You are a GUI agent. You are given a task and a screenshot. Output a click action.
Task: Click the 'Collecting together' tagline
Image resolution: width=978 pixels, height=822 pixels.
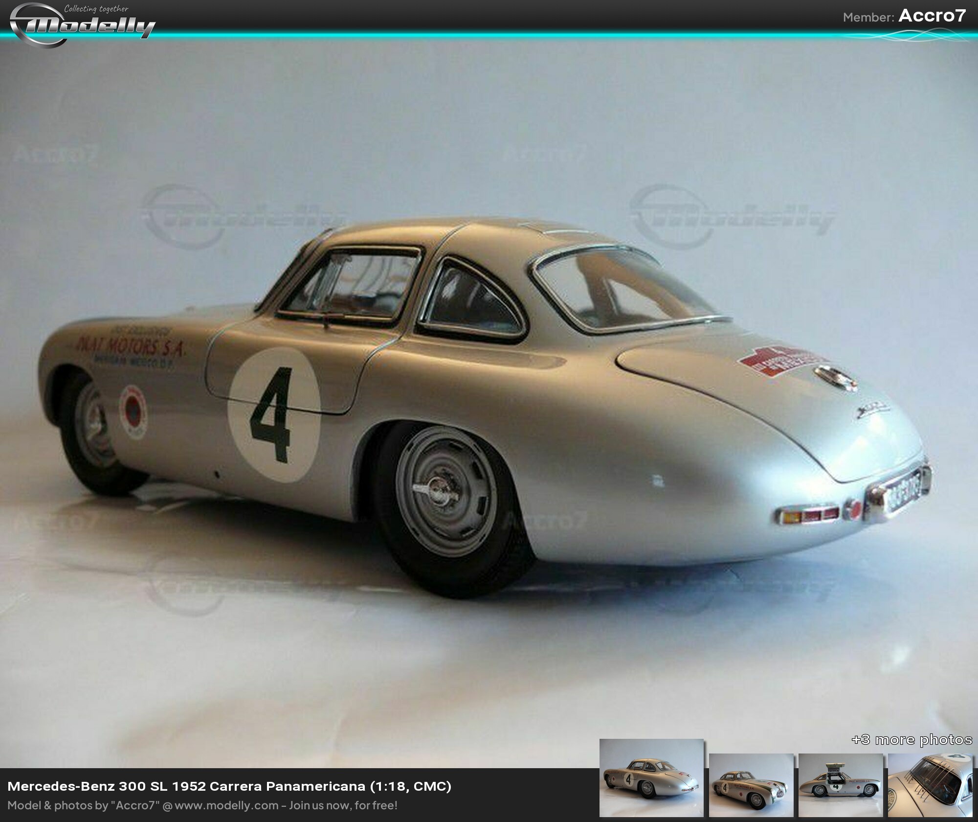96,8
